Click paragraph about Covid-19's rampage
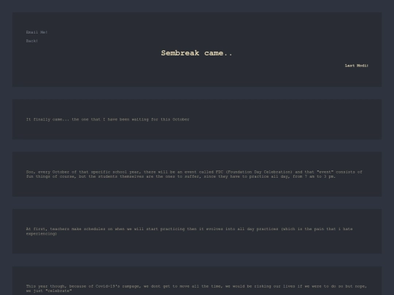This screenshot has height=295, width=394. [196, 288]
